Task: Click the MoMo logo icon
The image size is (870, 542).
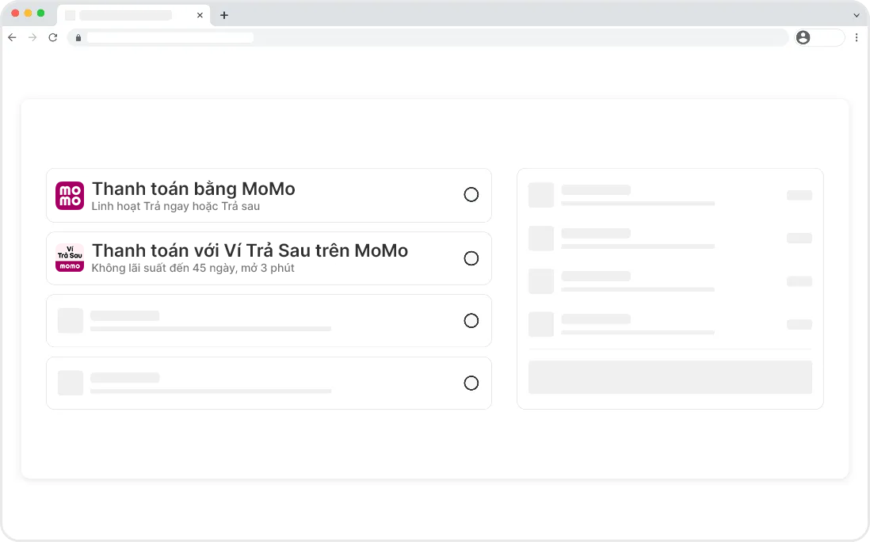Action: [70, 196]
